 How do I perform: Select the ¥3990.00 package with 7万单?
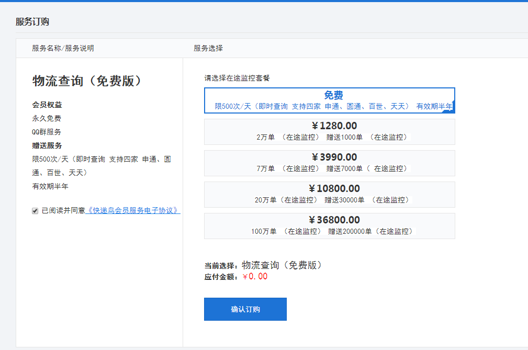[329, 163]
